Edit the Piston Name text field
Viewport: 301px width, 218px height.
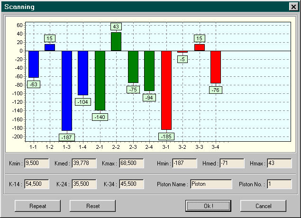pos(210,184)
